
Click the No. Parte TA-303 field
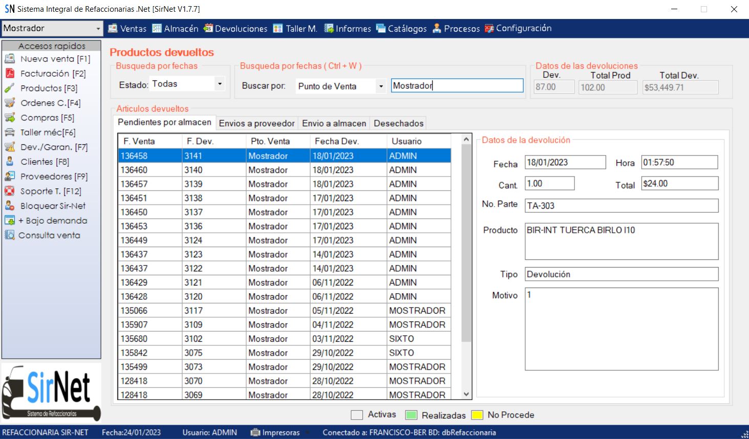click(x=622, y=206)
